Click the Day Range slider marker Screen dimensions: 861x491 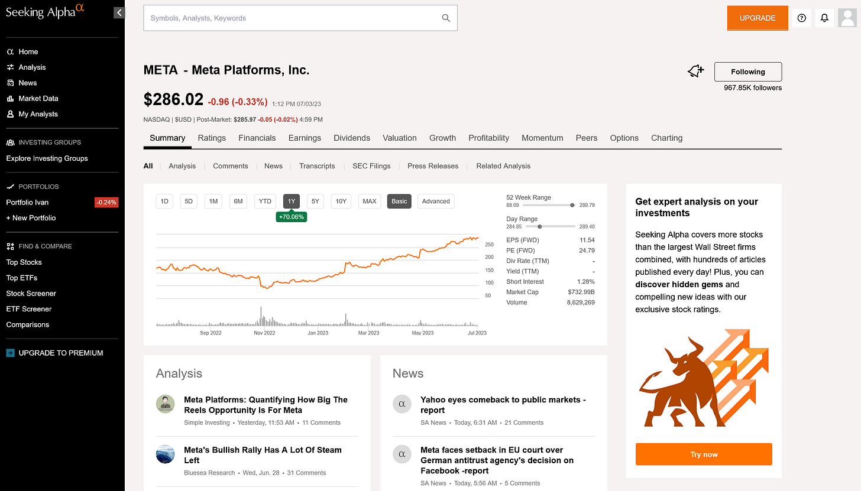pos(540,226)
